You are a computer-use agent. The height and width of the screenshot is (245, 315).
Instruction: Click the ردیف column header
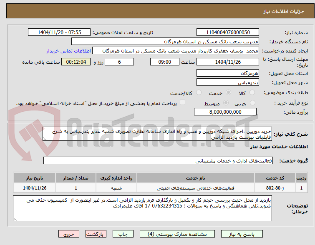301,178
